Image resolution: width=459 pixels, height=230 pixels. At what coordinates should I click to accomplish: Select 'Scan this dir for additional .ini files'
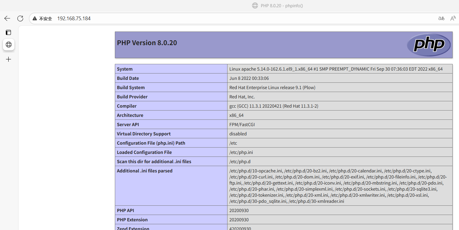[x=154, y=161]
